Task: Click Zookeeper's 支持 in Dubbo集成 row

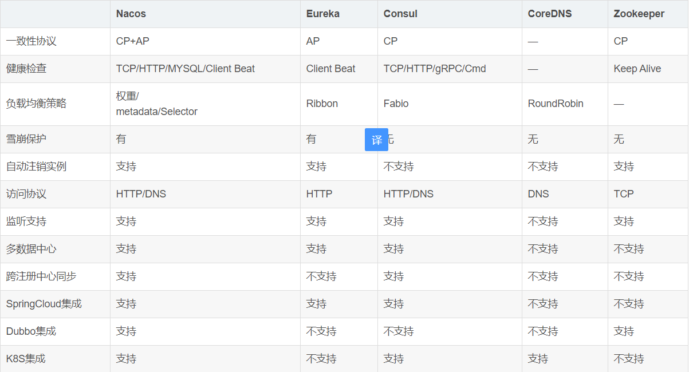Action: tap(624, 331)
